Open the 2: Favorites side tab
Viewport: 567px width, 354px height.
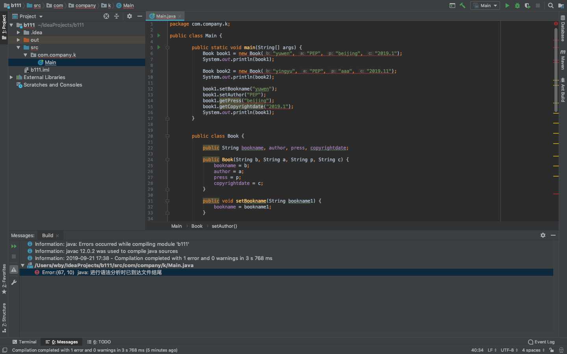click(4, 279)
